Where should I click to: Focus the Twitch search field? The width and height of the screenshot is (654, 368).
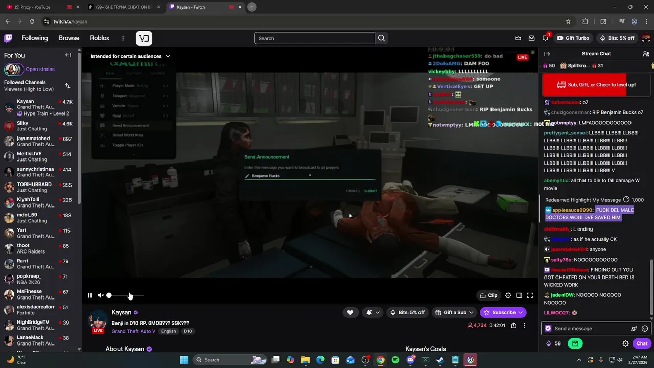tap(315, 38)
